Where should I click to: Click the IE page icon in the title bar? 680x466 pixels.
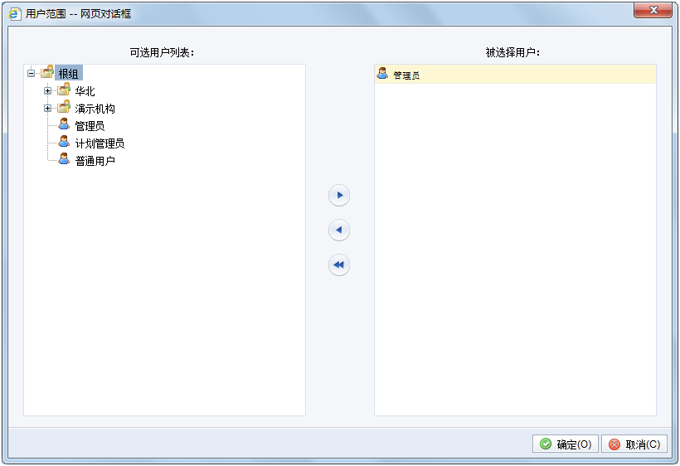point(15,14)
